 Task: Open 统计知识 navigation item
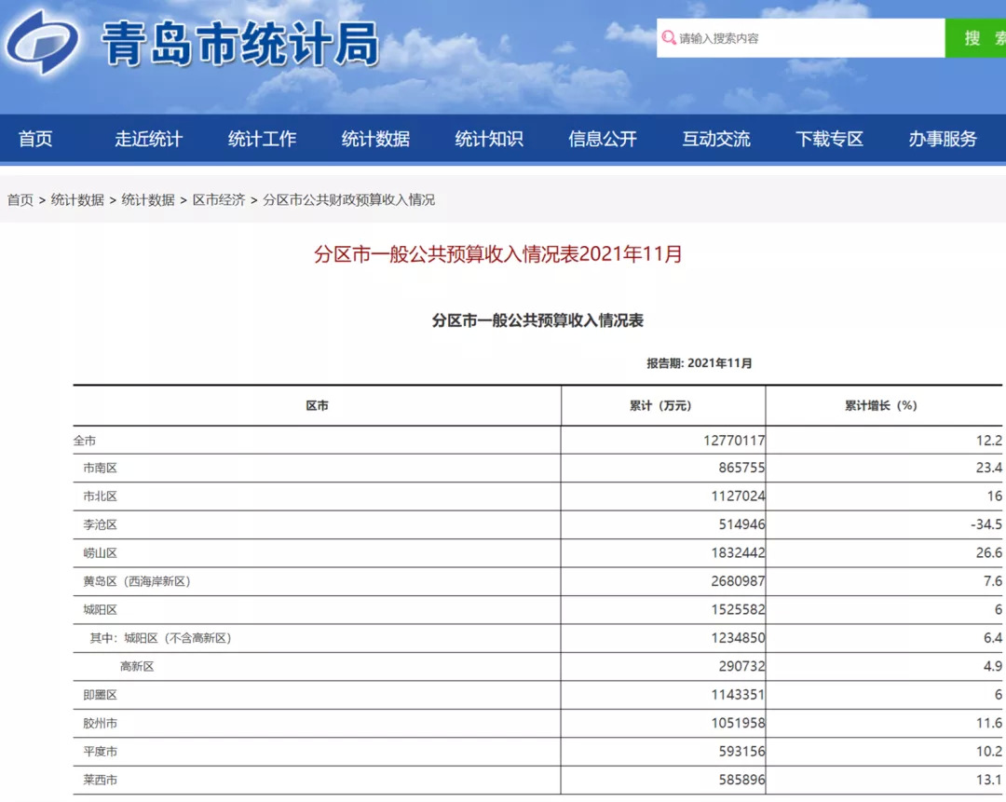[489, 139]
